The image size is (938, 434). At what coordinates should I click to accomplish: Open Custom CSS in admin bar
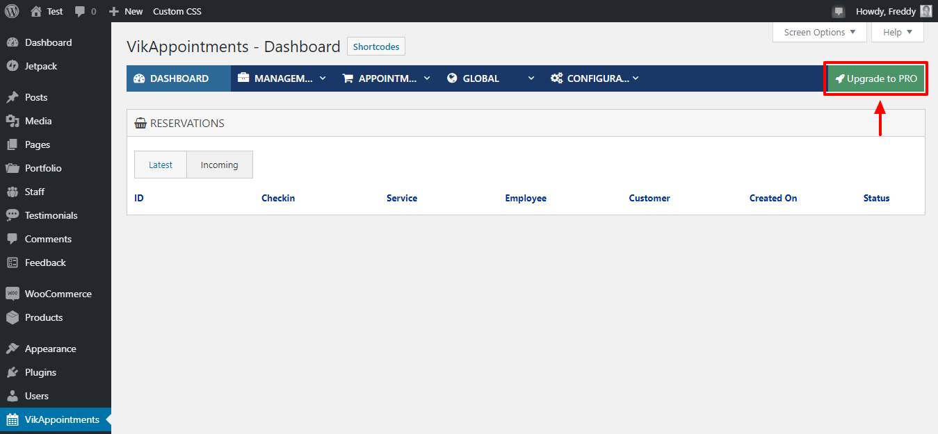click(x=177, y=11)
